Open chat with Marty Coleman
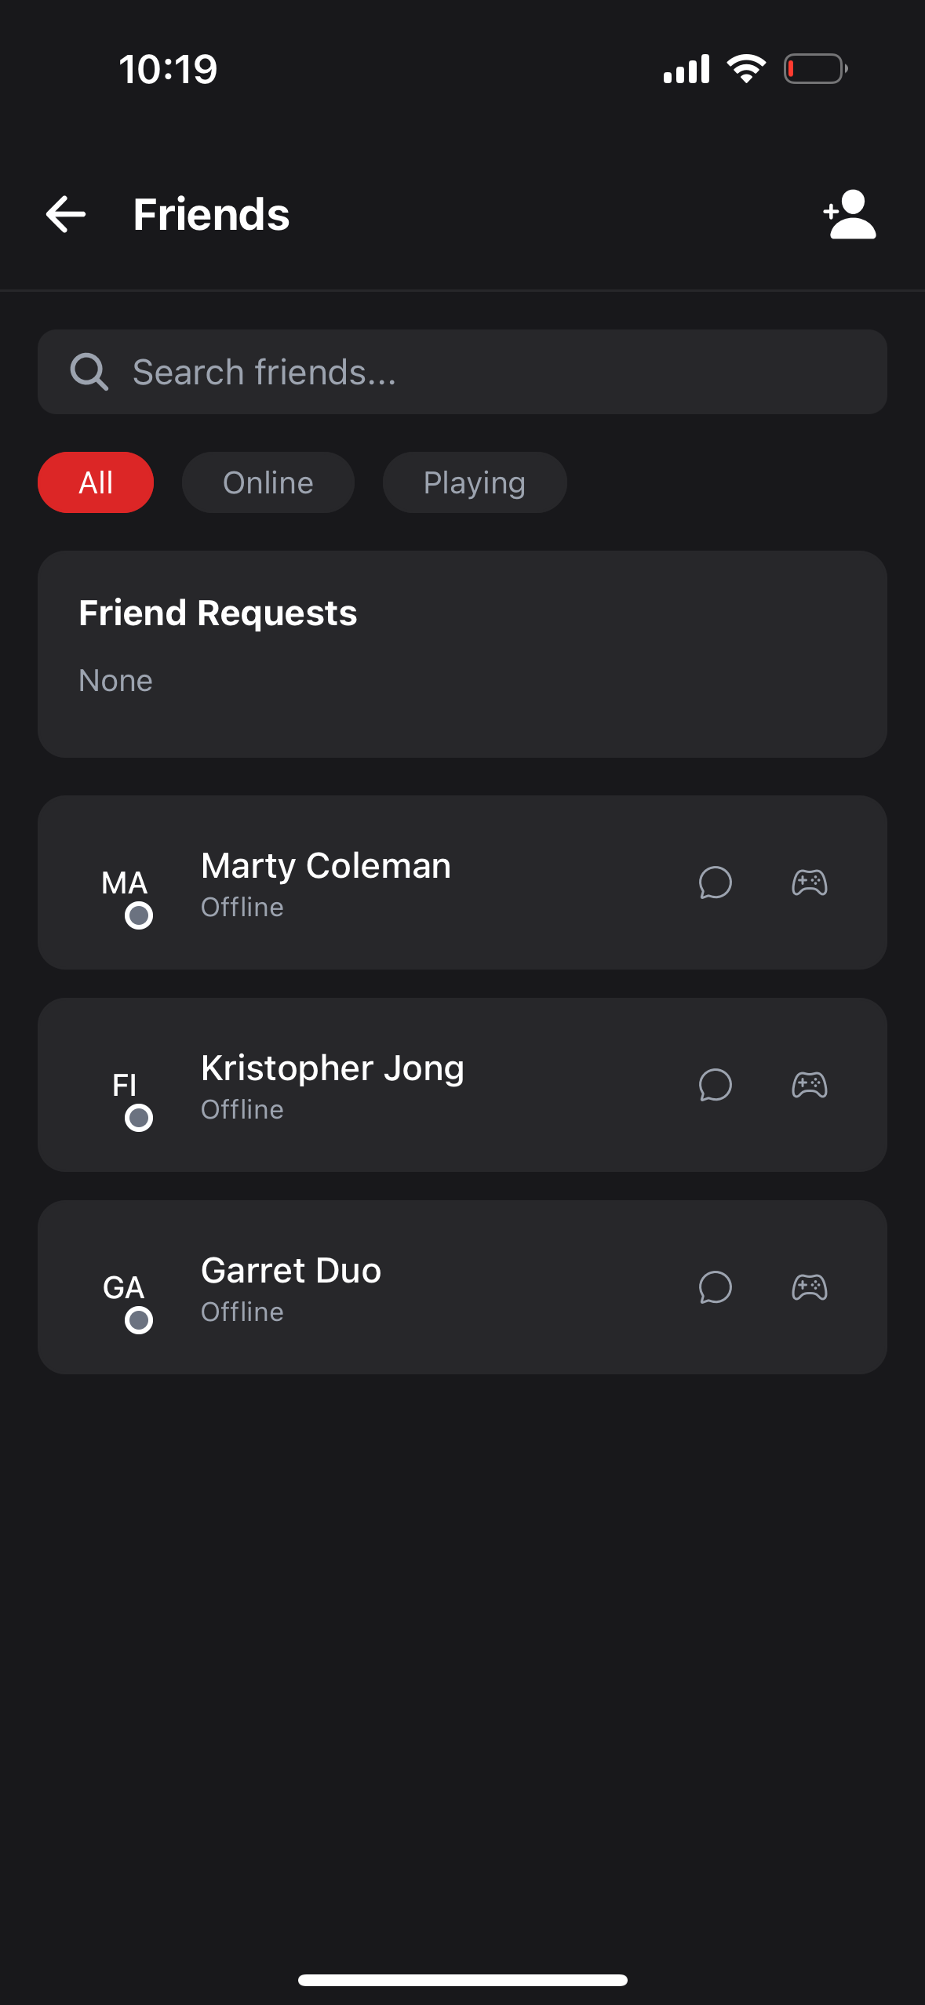The image size is (925, 2005). click(x=715, y=882)
